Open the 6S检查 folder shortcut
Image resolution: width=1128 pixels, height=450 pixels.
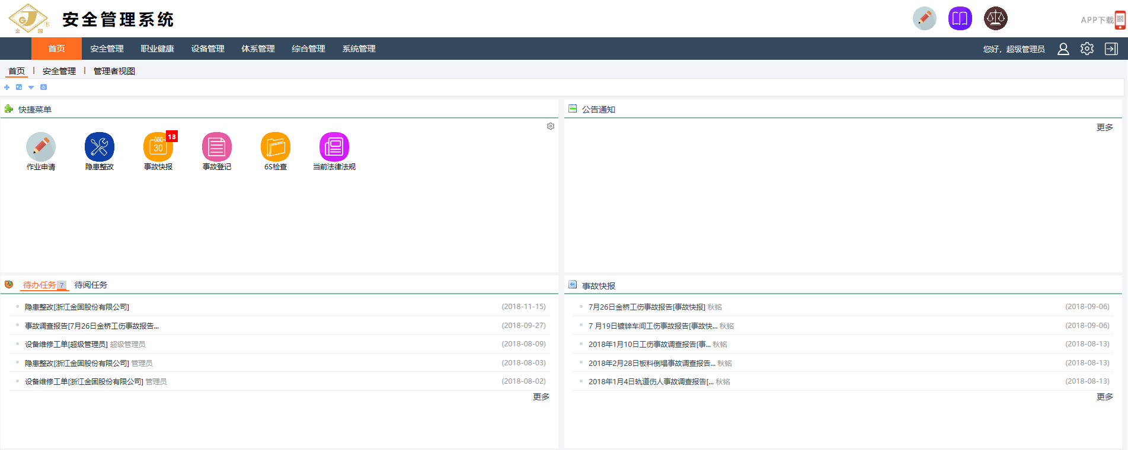tap(275, 147)
